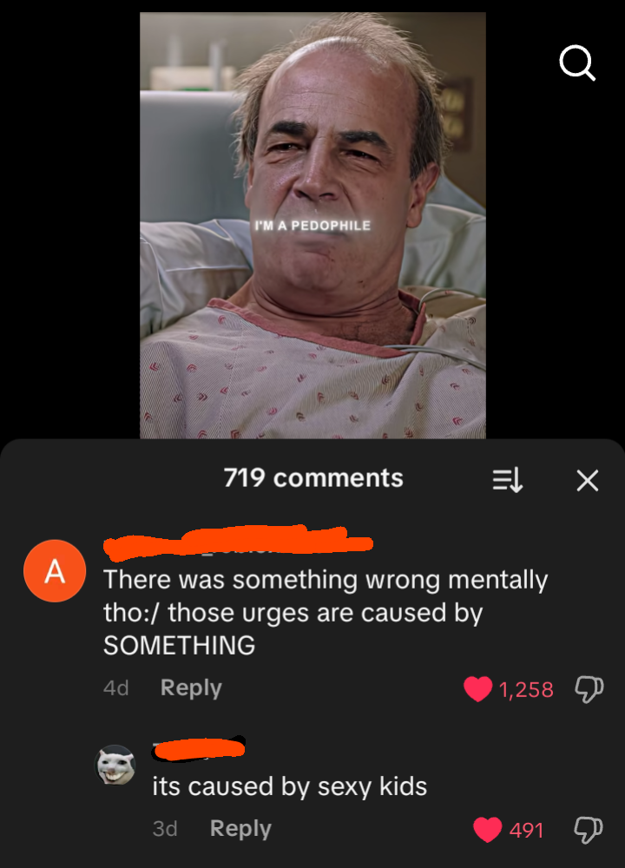625x868 pixels.
Task: Tap the 491 like count
Action: coord(526,831)
